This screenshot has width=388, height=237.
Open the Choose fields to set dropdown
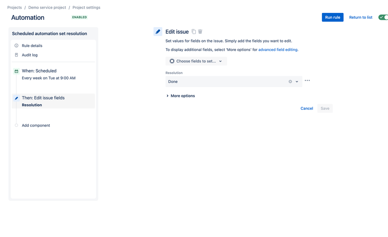(196, 61)
